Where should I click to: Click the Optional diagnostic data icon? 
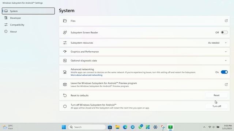point(65,60)
